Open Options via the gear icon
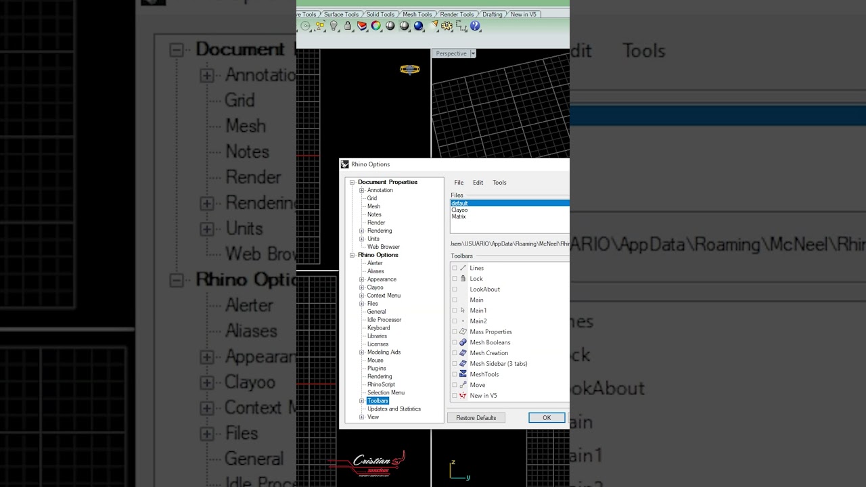This screenshot has width=866, height=487. tap(447, 26)
